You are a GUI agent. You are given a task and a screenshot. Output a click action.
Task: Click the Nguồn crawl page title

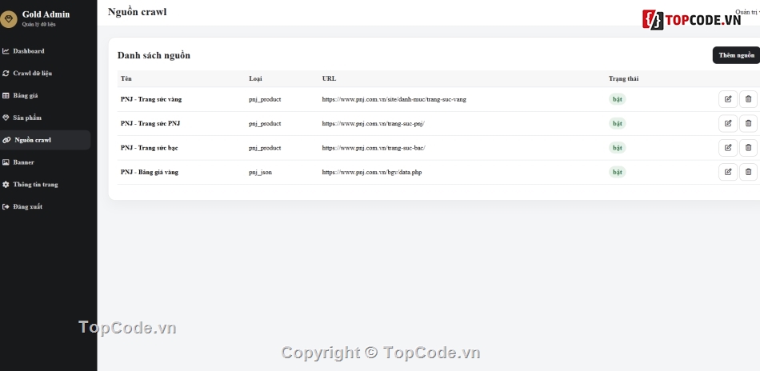137,12
